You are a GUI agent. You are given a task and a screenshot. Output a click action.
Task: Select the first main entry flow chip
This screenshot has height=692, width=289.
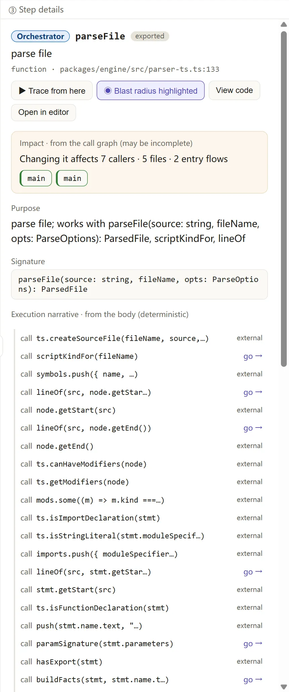click(36, 178)
